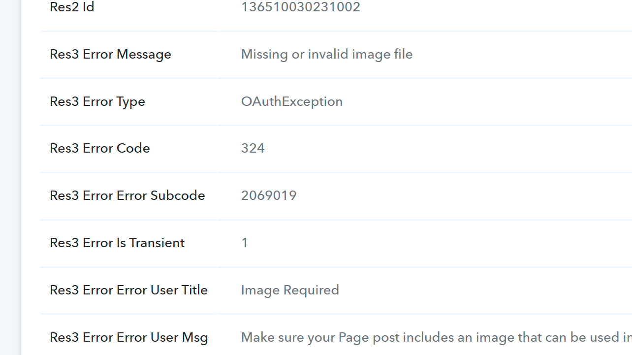Click the Res2 Id value 136510030231002
Viewport: 632px width, 355px height.
[x=301, y=7]
